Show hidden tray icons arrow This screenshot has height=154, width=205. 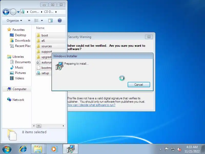pos(161,149)
